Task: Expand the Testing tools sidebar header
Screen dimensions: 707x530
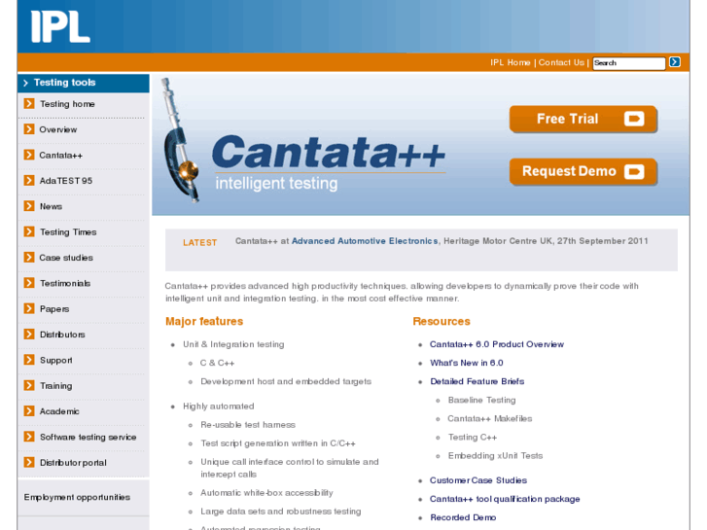Action: click(x=84, y=83)
